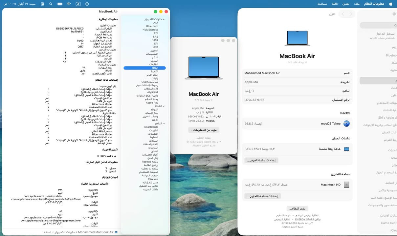This screenshot has width=397, height=236.
Task: Click the مزيد من المعلومات button in About window
Action: pyautogui.click(x=204, y=130)
